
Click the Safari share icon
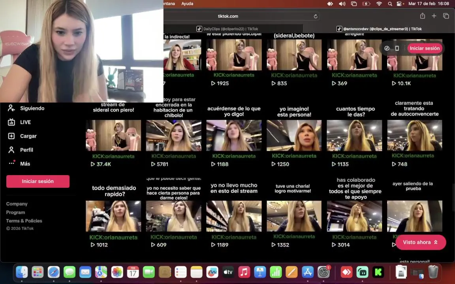point(423,16)
